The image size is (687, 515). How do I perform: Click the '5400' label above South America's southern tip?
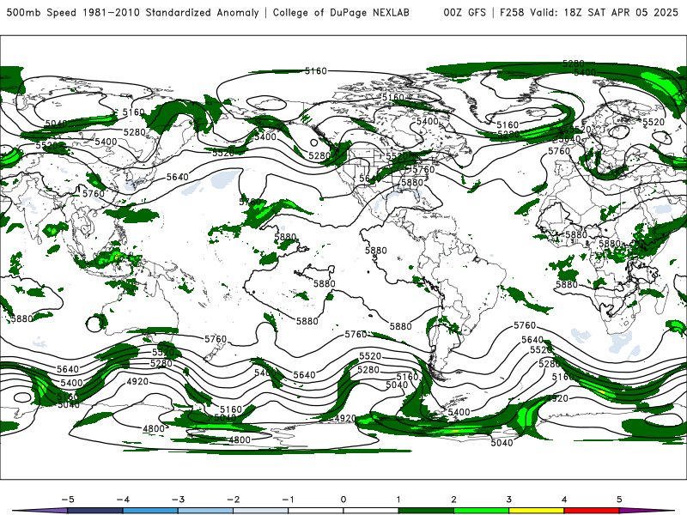(x=459, y=412)
